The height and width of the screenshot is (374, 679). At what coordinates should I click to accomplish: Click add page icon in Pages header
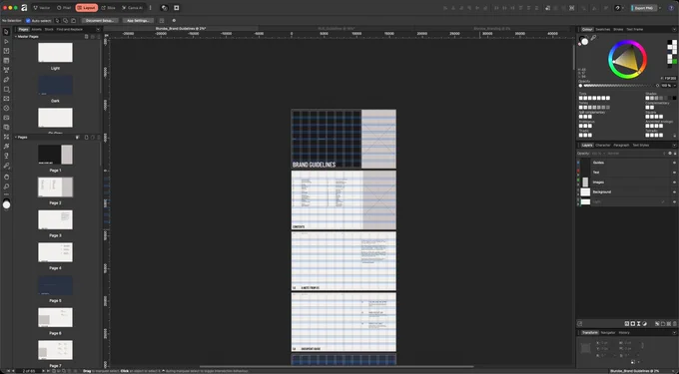tap(86, 138)
